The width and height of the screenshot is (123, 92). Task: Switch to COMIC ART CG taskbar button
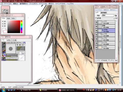point(67,90)
